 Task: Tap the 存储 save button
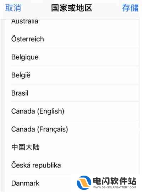click(x=130, y=8)
